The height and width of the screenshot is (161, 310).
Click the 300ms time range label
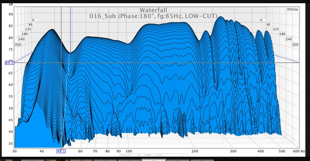pyautogui.click(x=293, y=9)
